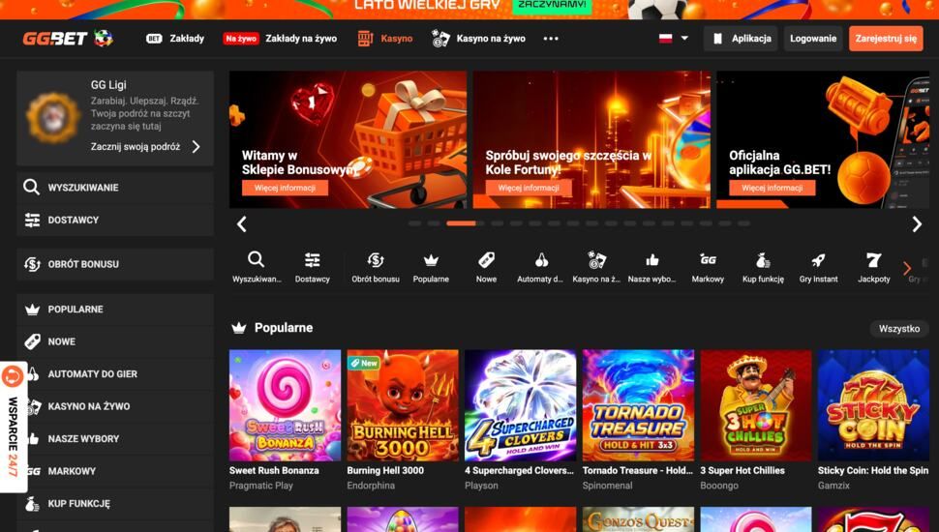Viewport: 939px width, 532px height.
Task: Select Markowy in the left sidebar
Action: click(x=115, y=471)
